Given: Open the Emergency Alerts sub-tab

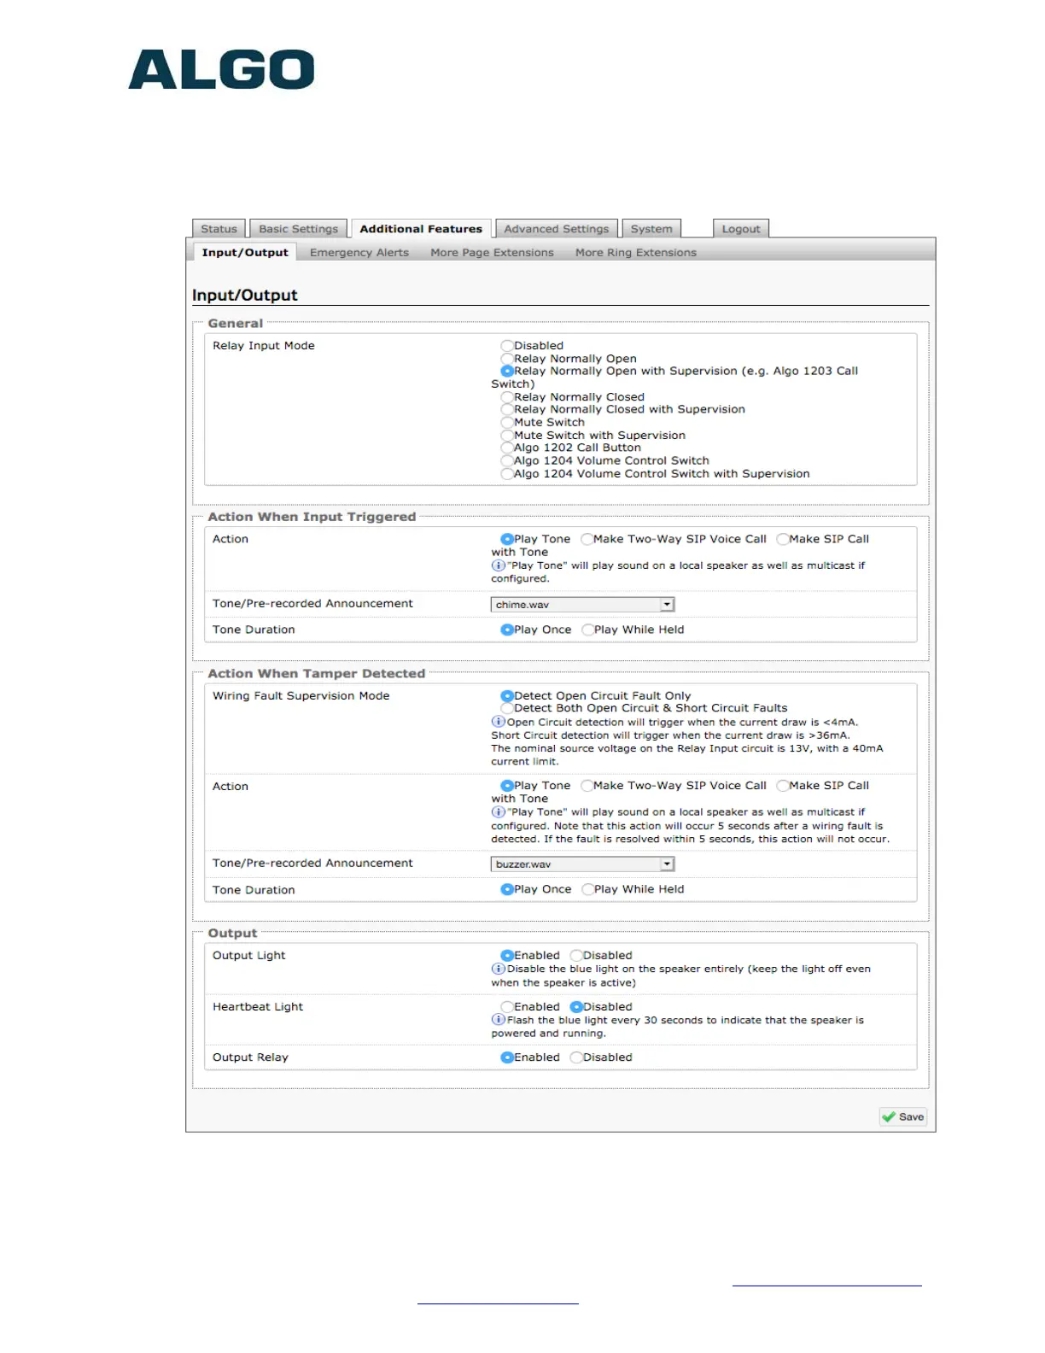Looking at the screenshot, I should pos(359,253).
